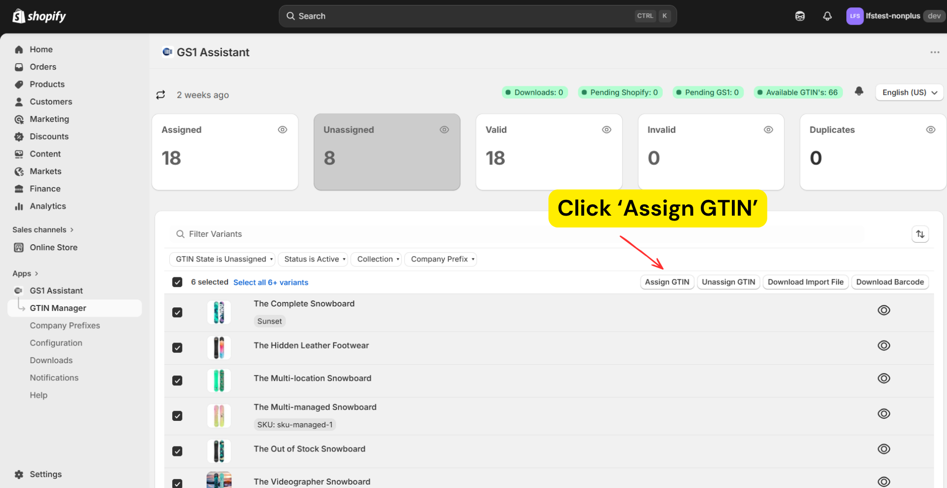Click the Marketing target icon
Viewport: 947px width, 488px height.
tap(19, 119)
